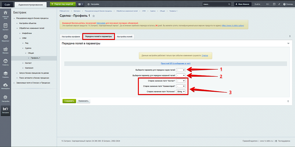Open the Клиенты section icon
Viewport: 295px width, 147px height.
(5, 61)
